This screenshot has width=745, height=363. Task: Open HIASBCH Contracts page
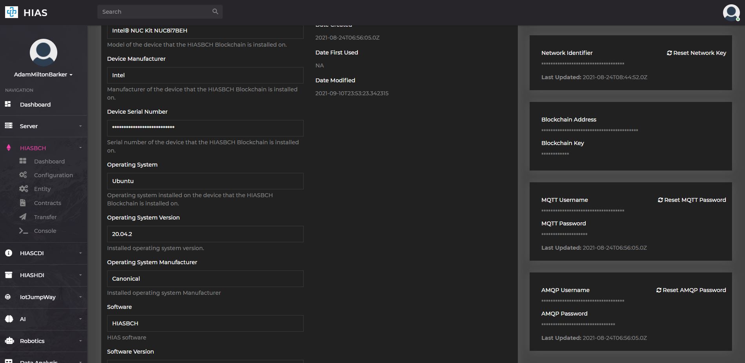[47, 203]
